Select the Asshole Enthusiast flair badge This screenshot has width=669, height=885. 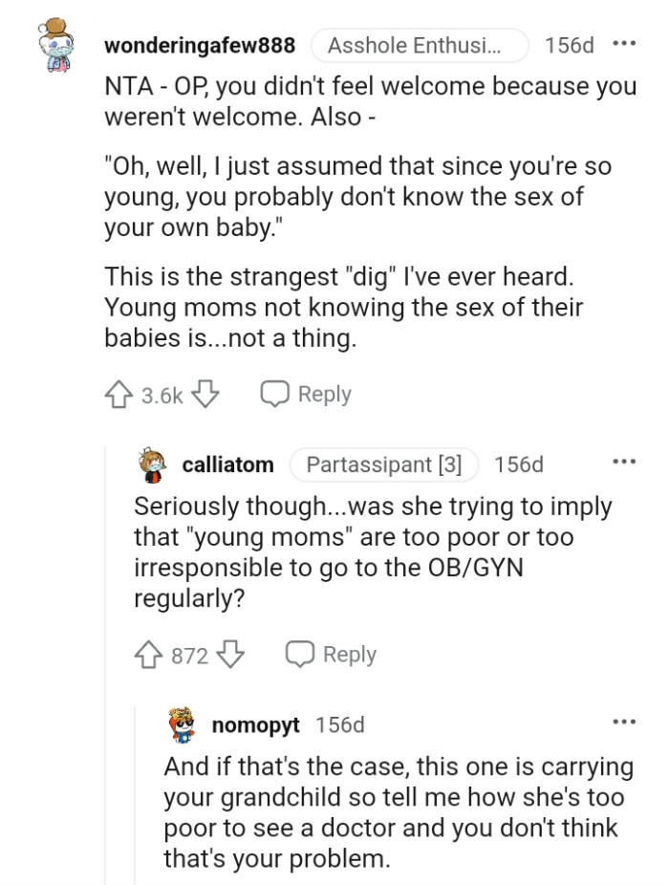pos(423,44)
